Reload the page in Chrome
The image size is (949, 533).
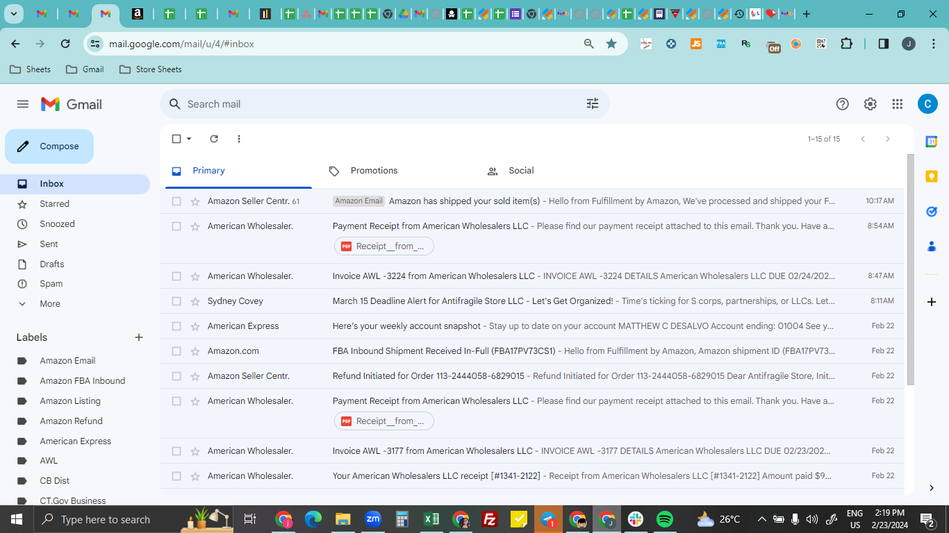tap(65, 44)
